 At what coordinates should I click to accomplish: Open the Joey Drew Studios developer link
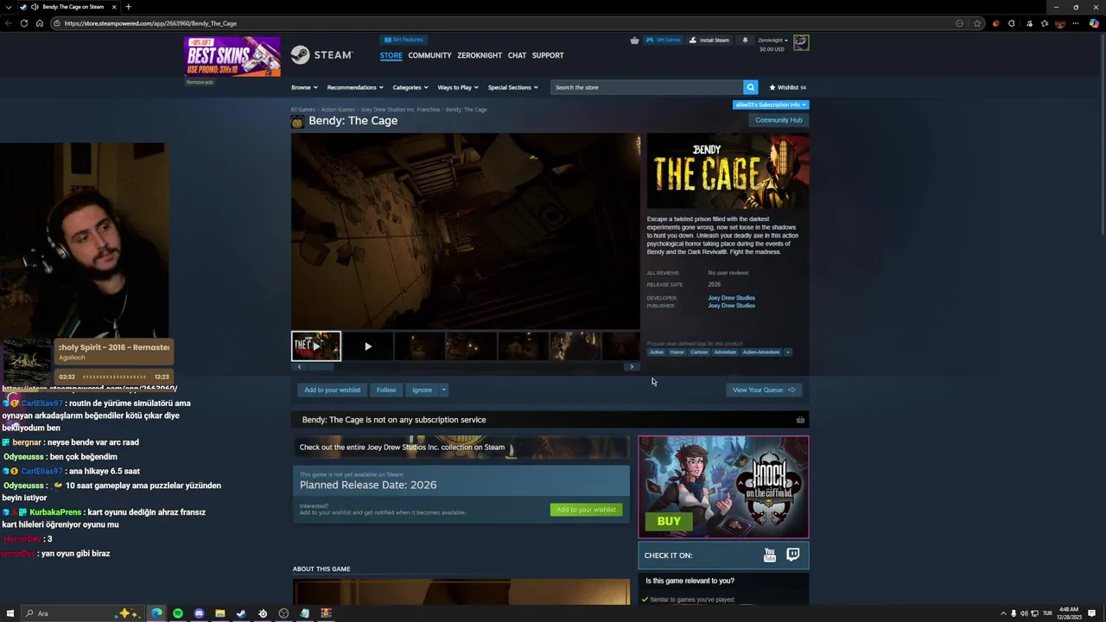pyautogui.click(x=731, y=298)
